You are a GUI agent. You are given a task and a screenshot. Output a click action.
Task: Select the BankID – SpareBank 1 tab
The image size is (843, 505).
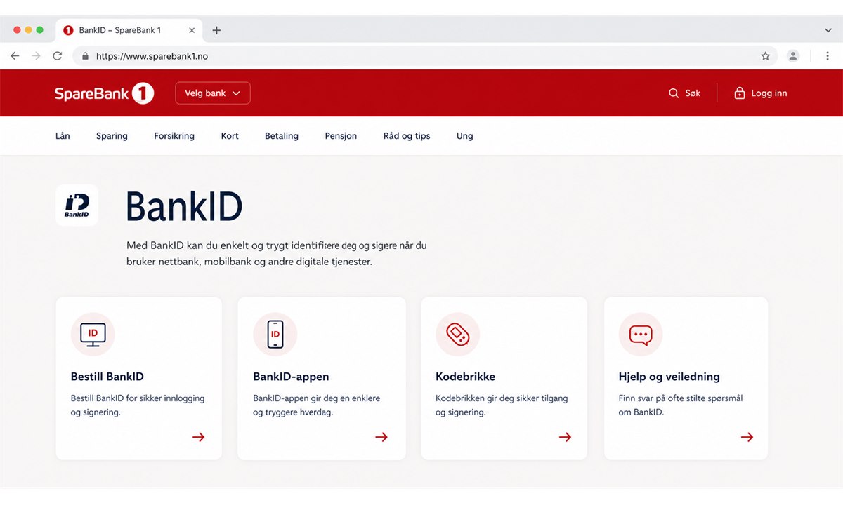pos(129,30)
